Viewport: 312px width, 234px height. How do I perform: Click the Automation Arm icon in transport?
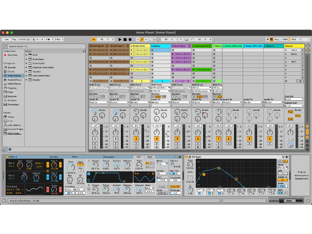click(142, 39)
